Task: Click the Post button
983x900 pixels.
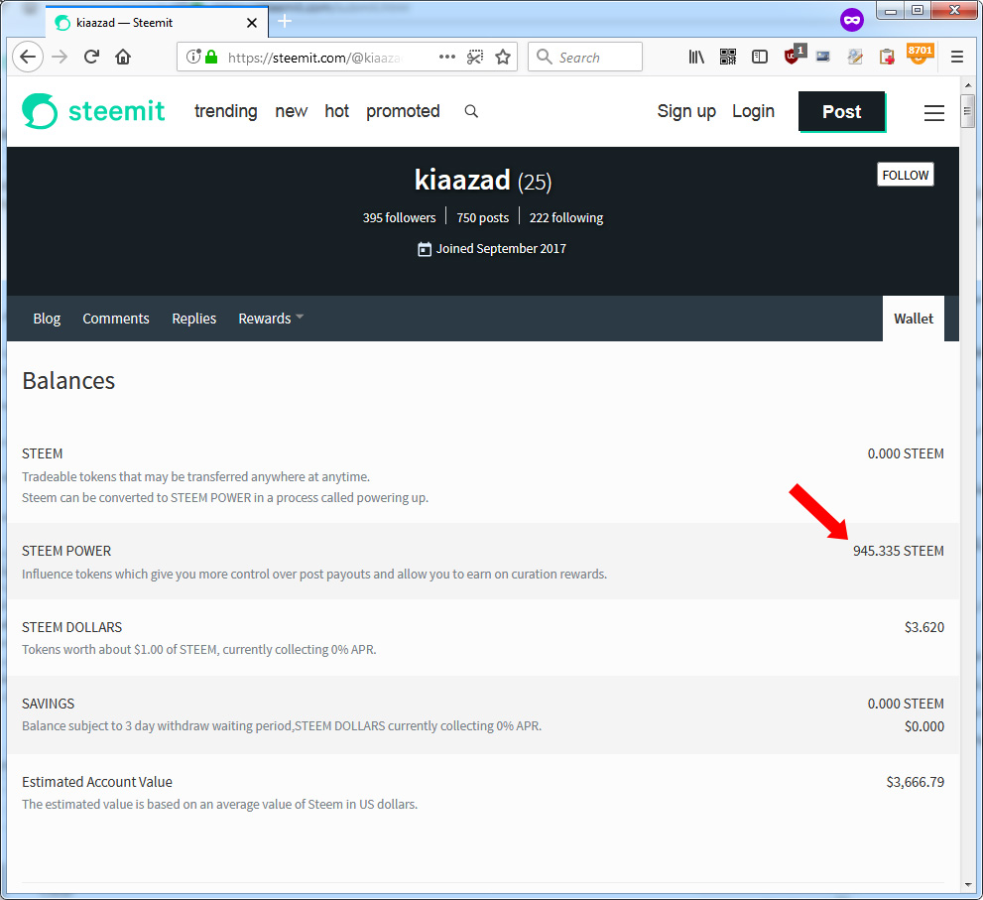Action: tap(841, 112)
